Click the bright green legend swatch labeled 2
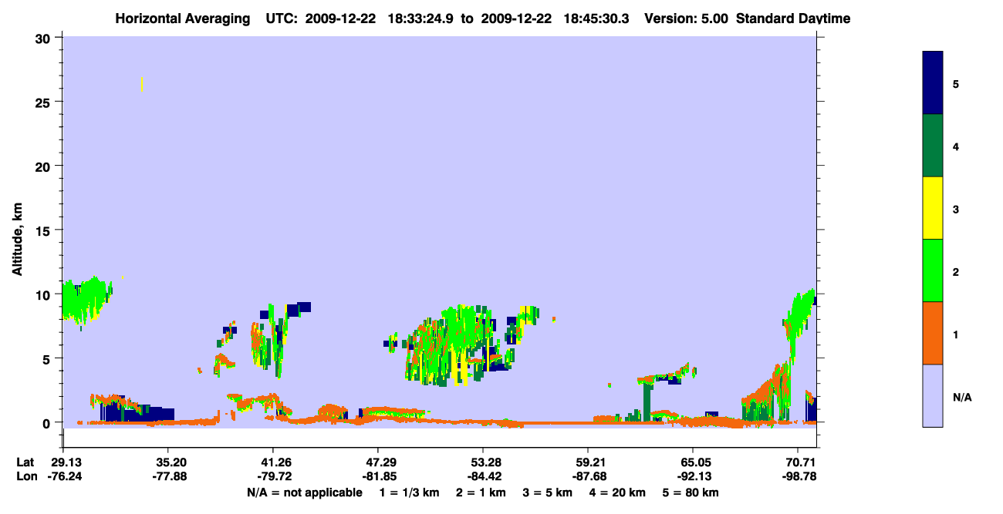Viewport: 1003px width, 514px height. [933, 270]
